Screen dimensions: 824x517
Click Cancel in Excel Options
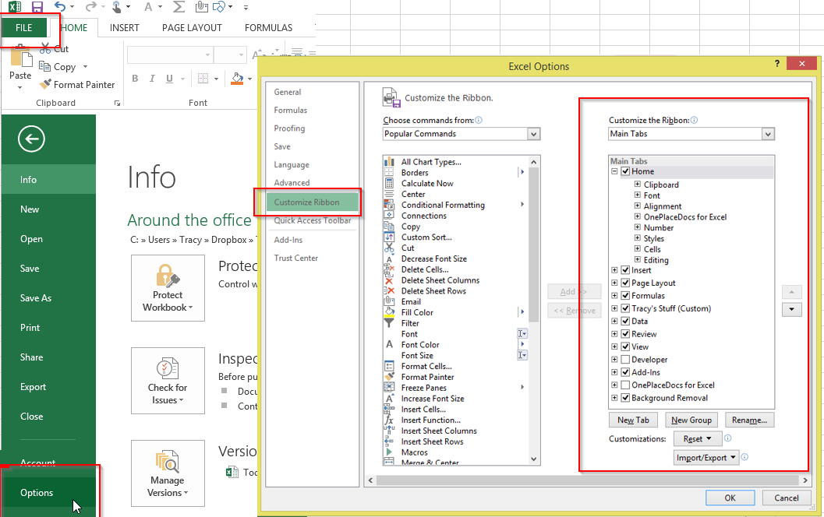(x=786, y=498)
